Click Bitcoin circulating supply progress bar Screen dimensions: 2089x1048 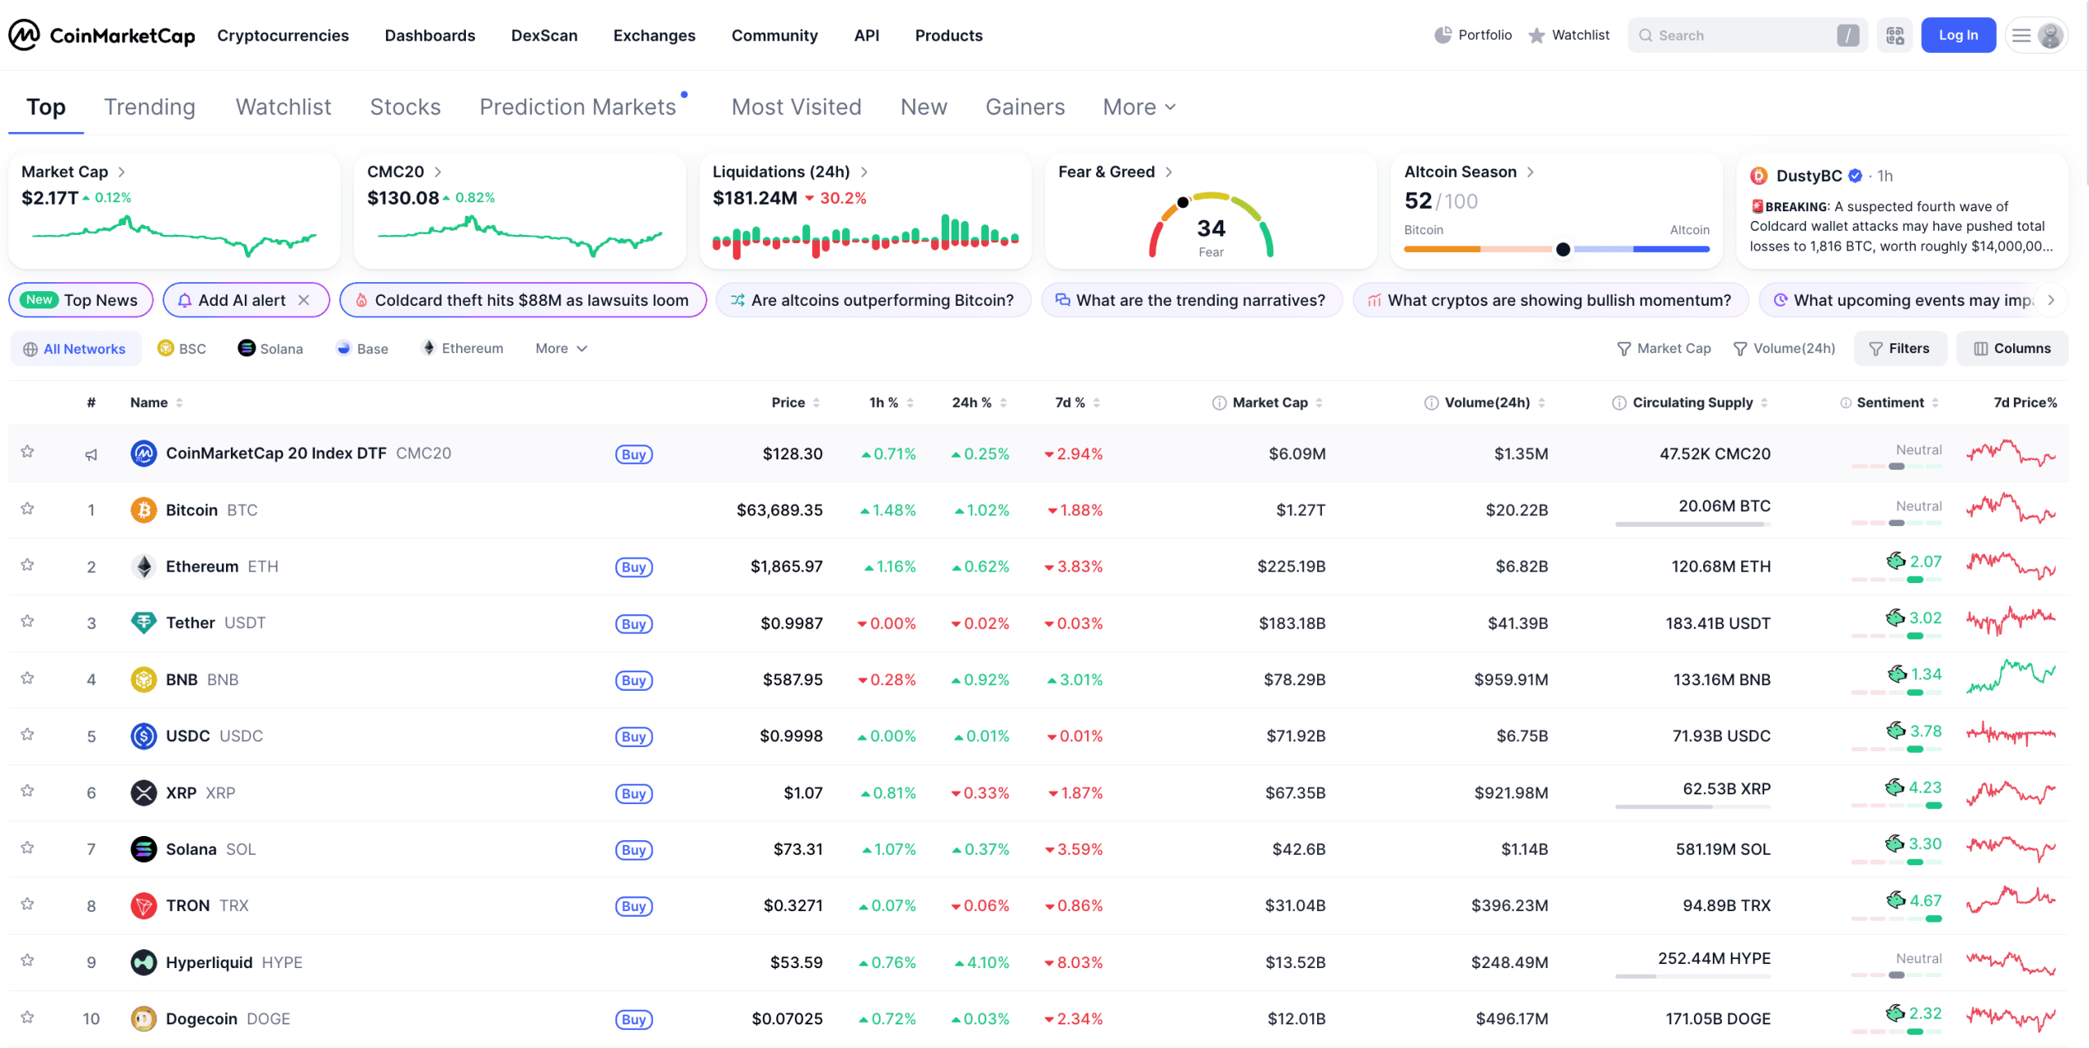(1692, 524)
